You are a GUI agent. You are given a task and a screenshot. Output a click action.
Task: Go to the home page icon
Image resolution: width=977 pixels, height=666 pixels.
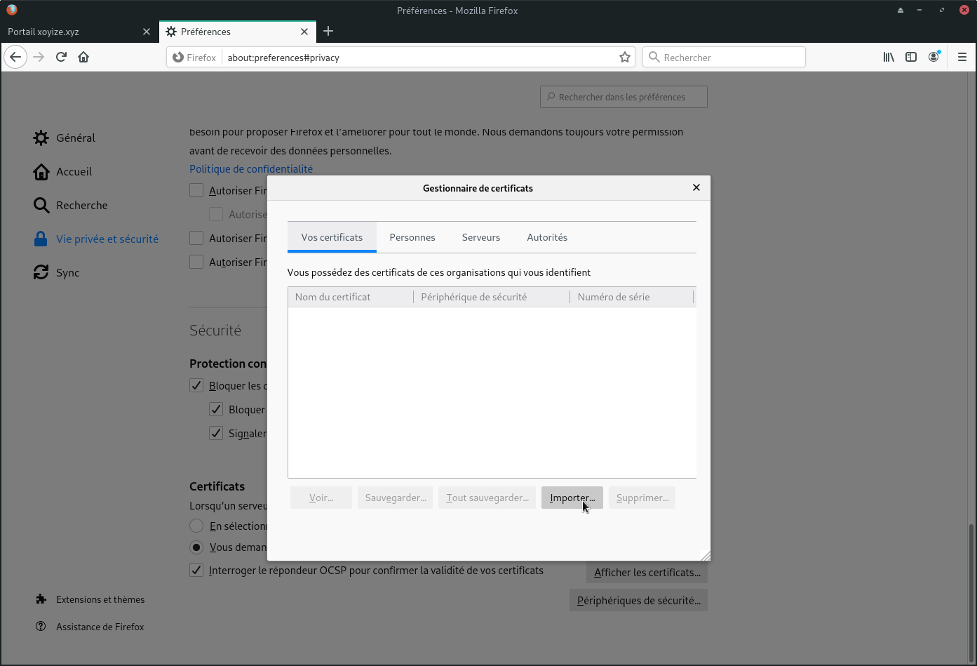click(83, 57)
